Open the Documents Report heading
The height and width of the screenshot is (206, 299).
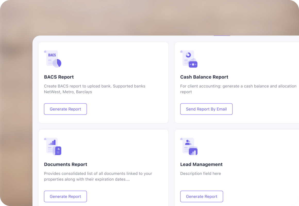point(65,165)
